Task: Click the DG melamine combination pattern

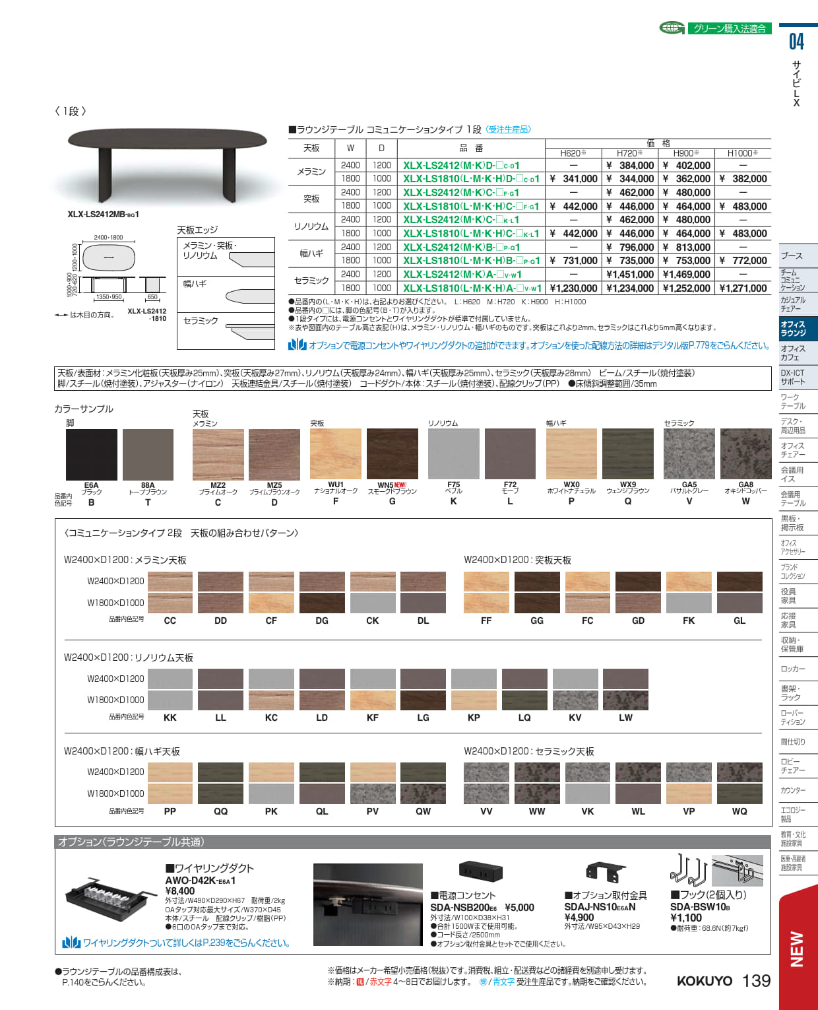Action: click(x=322, y=592)
